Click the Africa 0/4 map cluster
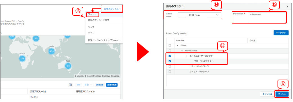The height and width of the screenshot is (102, 293). [x=22, y=59]
